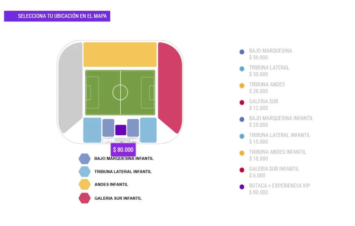Click the Bajo Marquesina Infantil blue hexagon
Image resolution: width=355 pixels, height=226 pixels.
pos(85,158)
